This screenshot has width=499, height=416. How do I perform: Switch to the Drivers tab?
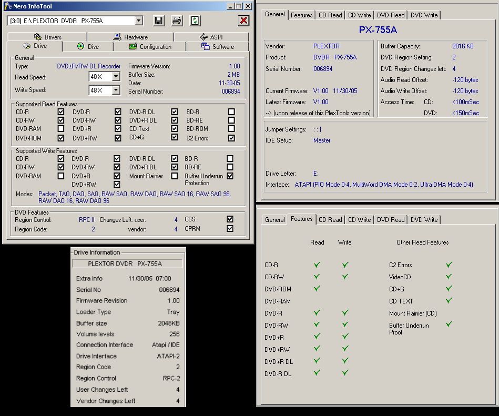click(x=47, y=37)
